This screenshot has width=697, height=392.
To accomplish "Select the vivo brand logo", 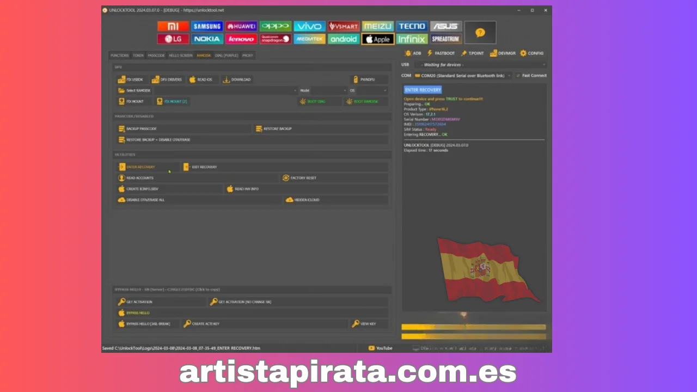I will (309, 26).
